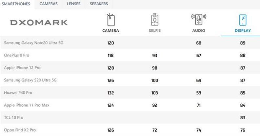Click Huawei P40 Pro camera score 132
The height and width of the screenshot is (136, 260).
(x=110, y=93)
